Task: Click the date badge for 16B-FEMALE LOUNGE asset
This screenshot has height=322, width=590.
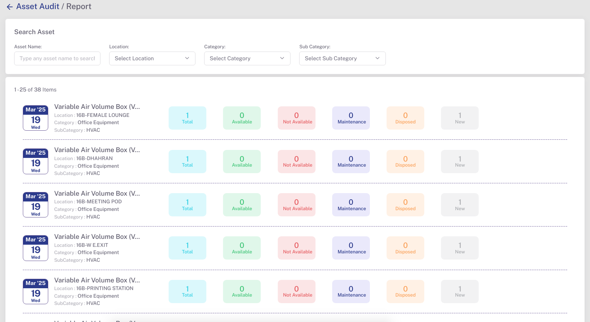Action: (36, 118)
